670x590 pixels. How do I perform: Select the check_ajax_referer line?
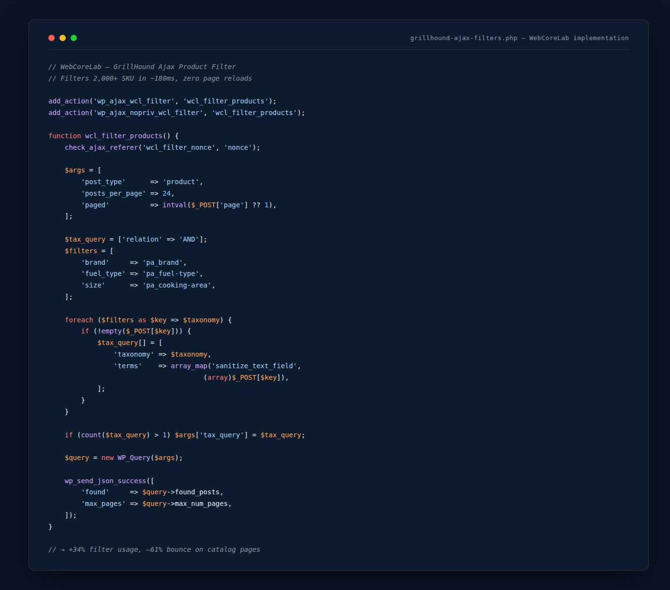[x=162, y=147]
